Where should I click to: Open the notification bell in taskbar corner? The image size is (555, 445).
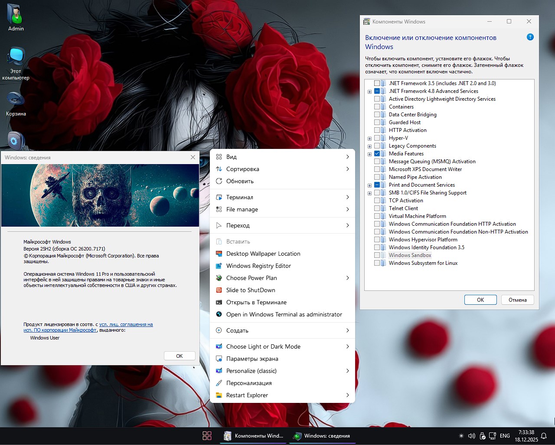543,435
